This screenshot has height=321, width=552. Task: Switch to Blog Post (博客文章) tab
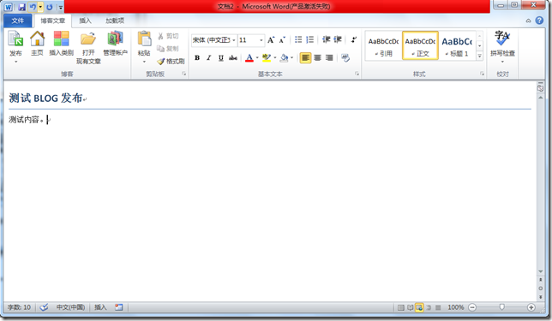pos(53,21)
